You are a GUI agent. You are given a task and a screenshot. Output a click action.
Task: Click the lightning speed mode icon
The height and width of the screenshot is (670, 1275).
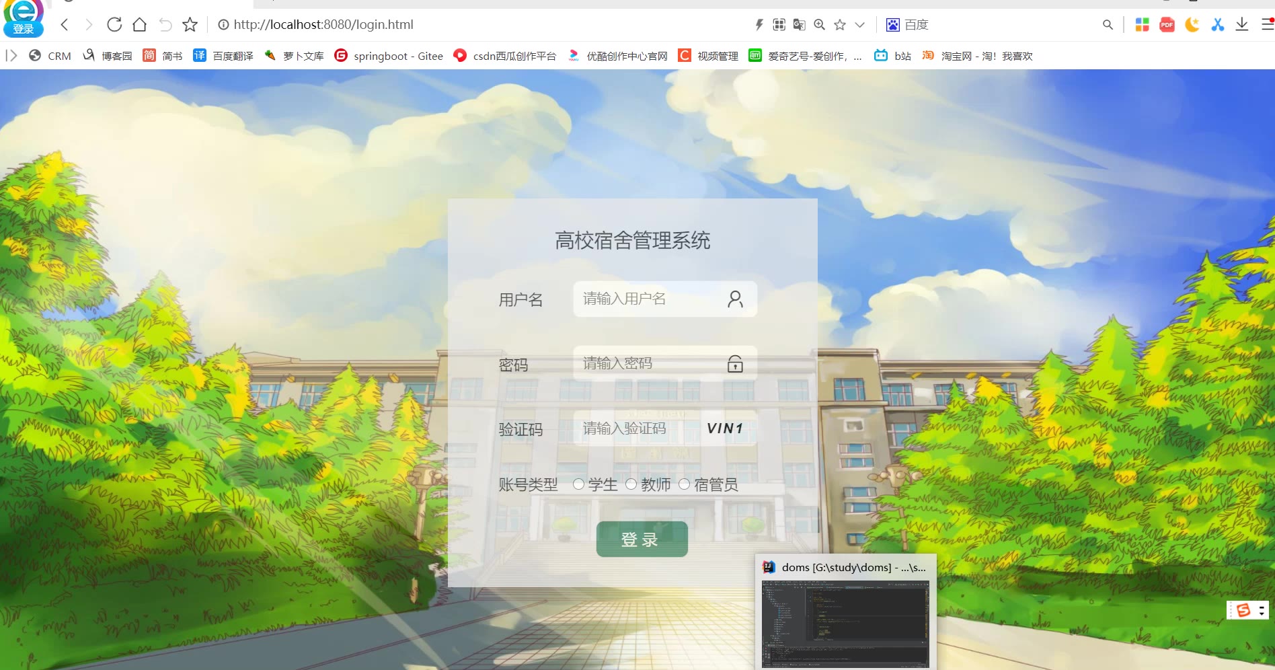(x=759, y=25)
